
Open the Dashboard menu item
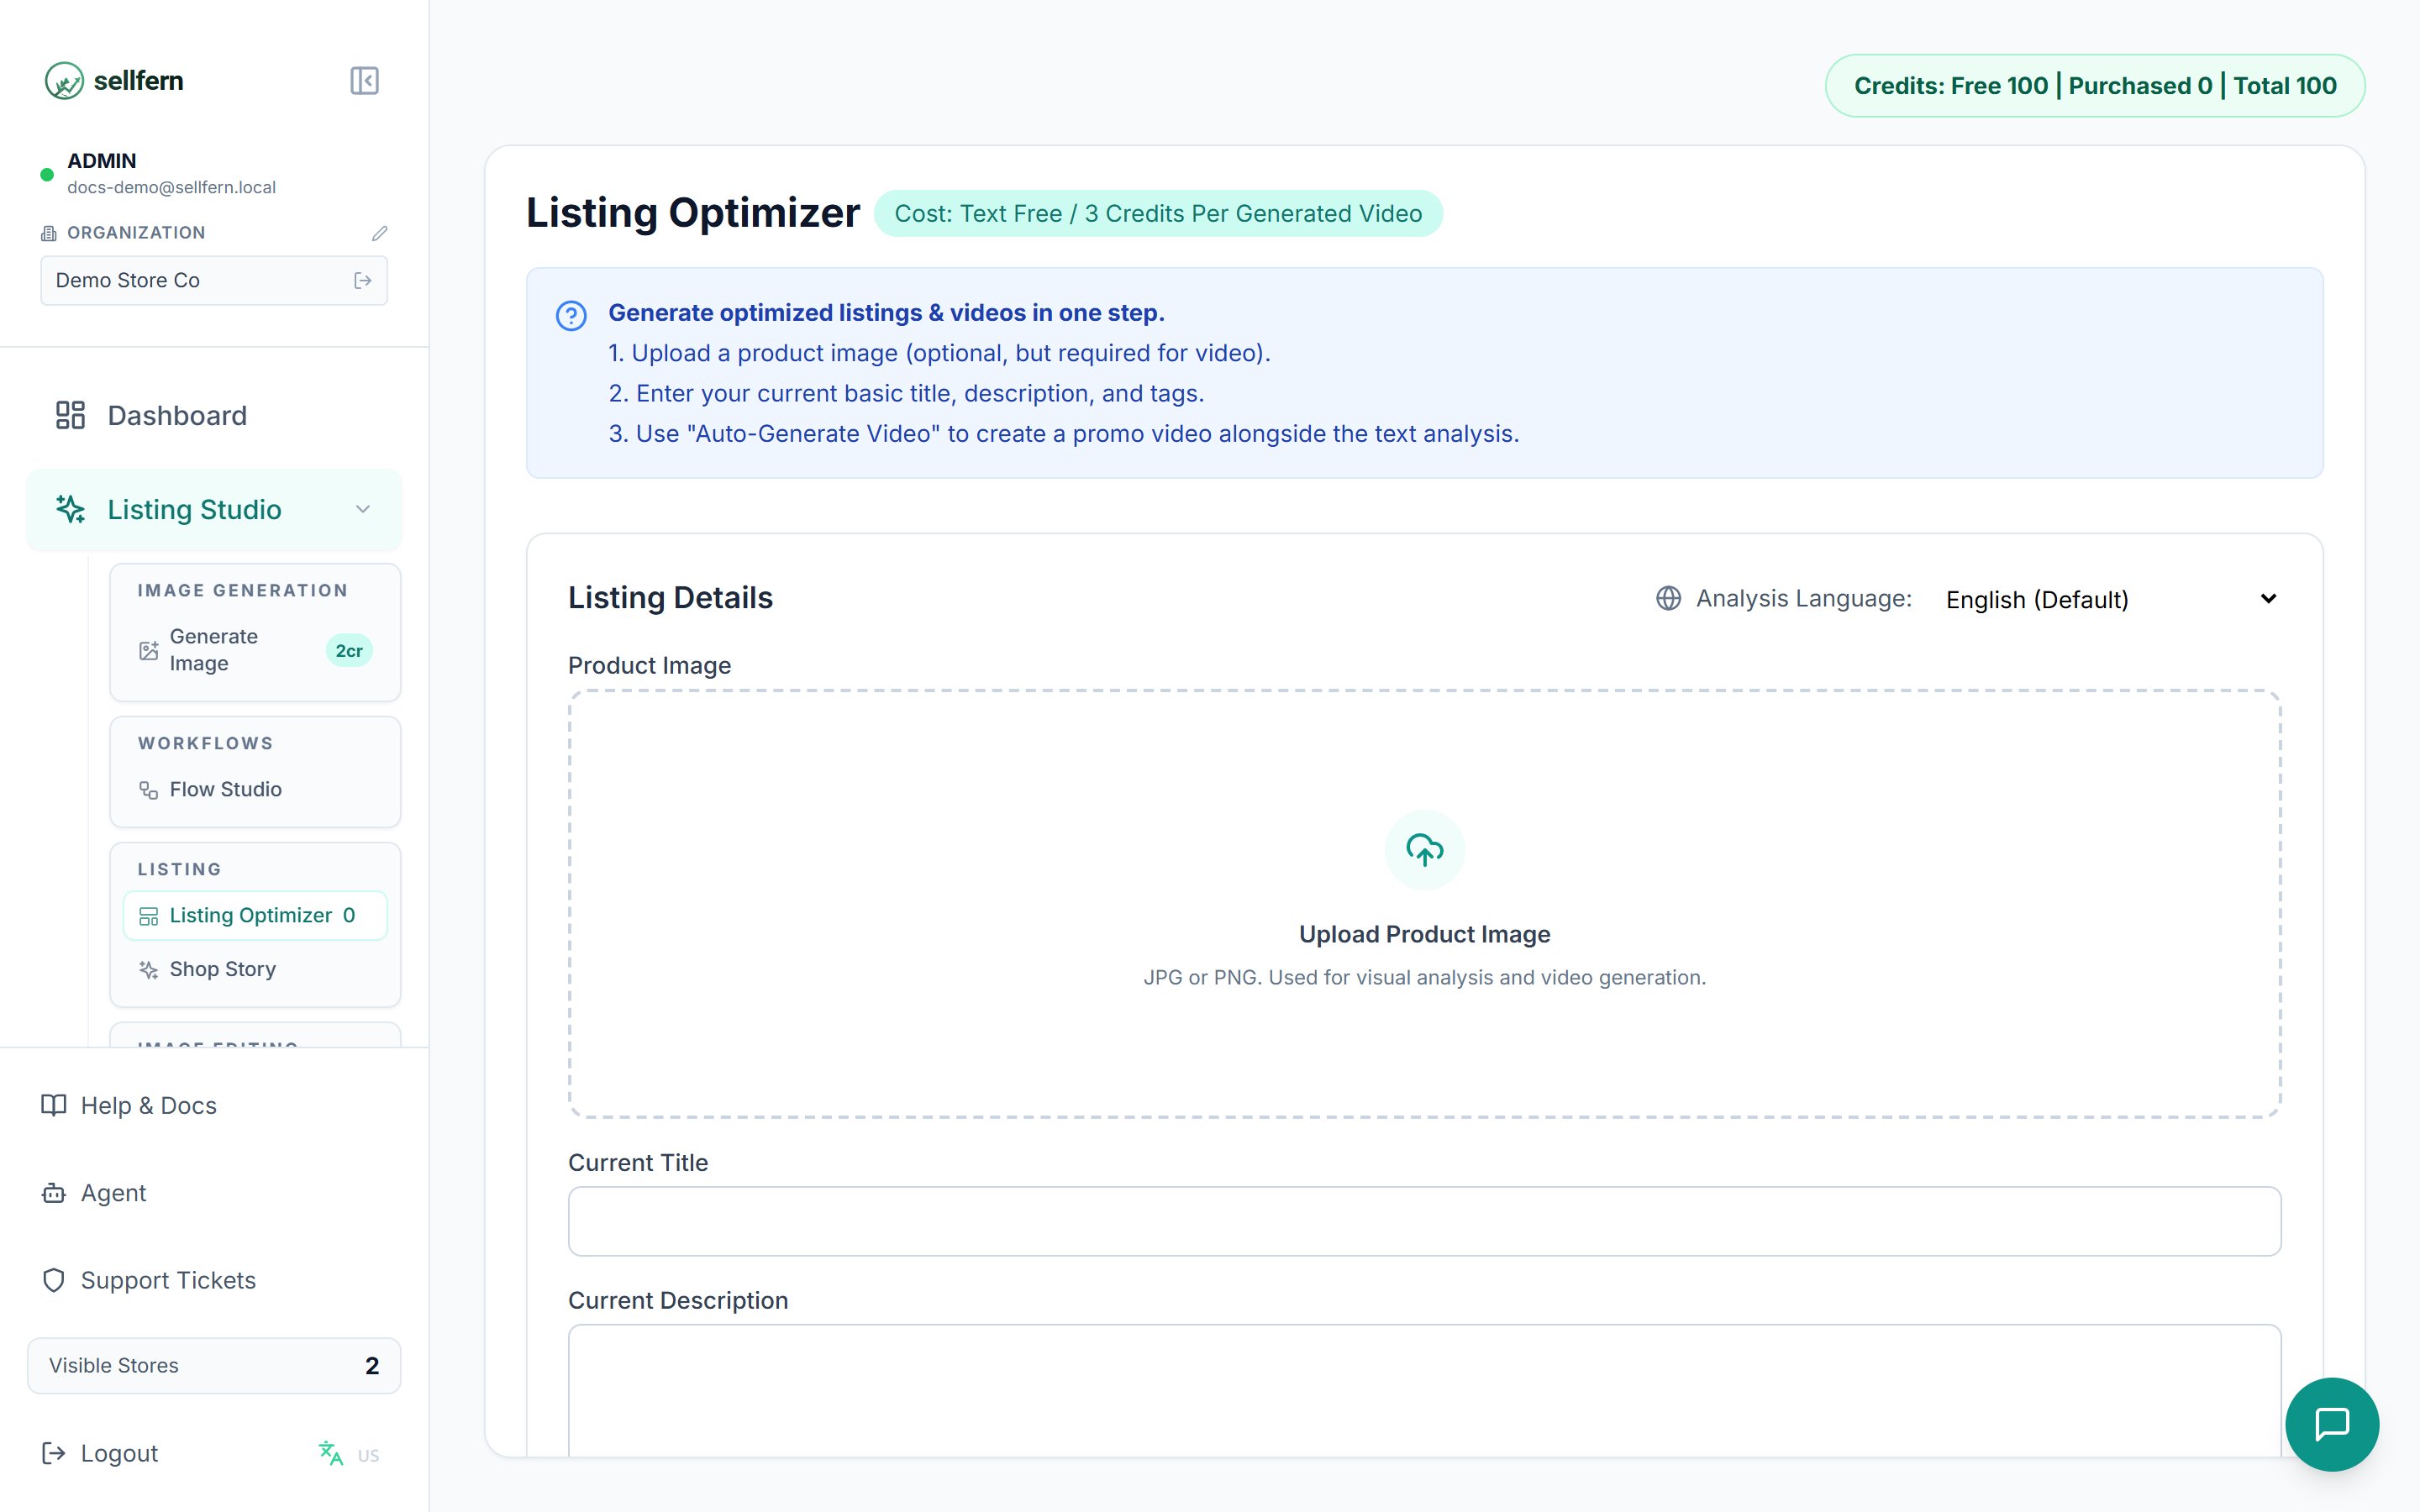214,415
